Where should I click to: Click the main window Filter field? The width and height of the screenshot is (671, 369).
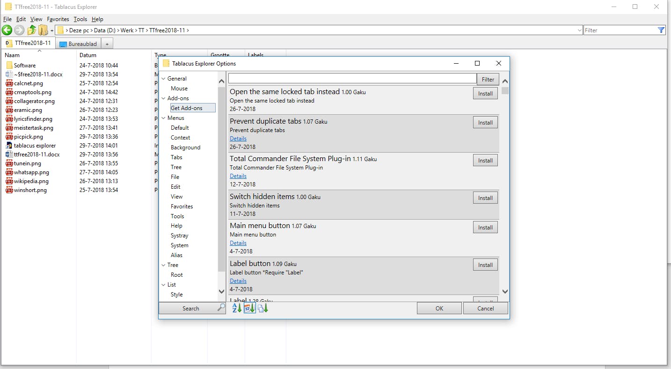tap(620, 30)
